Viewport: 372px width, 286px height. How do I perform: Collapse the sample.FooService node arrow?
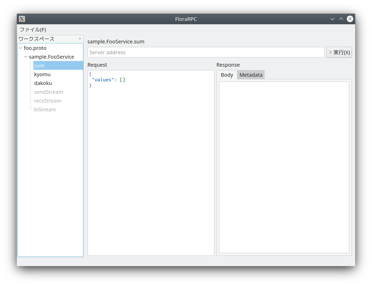(26, 57)
